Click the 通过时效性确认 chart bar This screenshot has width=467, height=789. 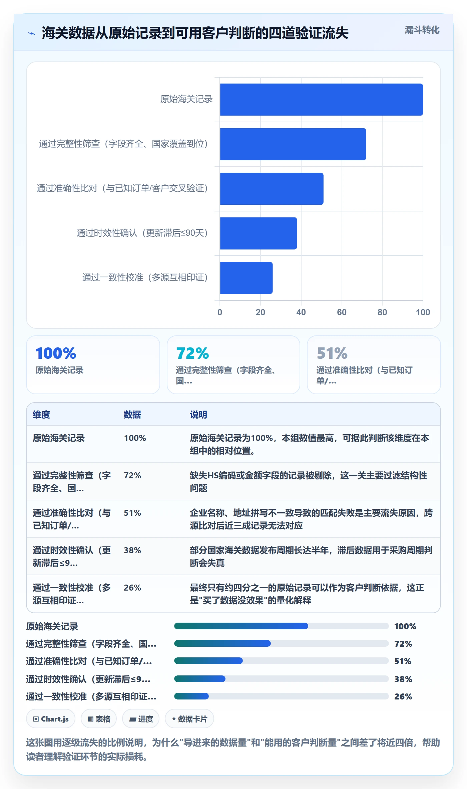[x=259, y=233]
